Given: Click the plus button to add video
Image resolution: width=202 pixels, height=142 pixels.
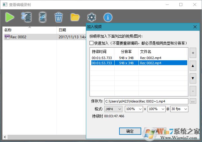Looking at the screenshot, I should (193, 52).
